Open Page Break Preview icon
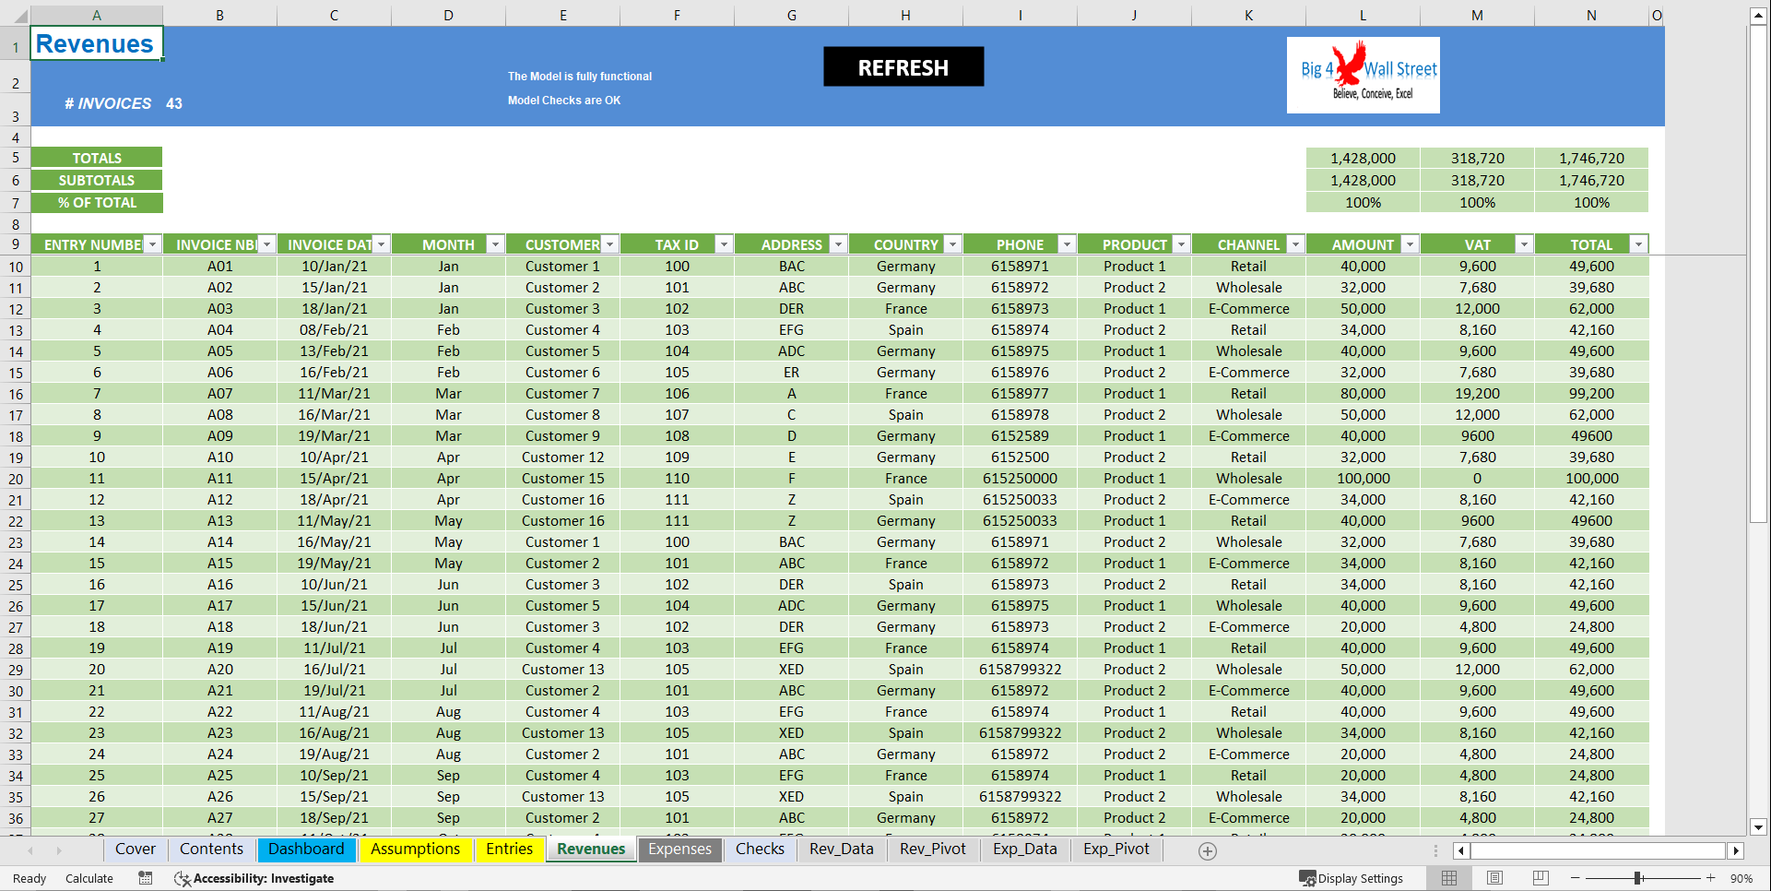1771x891 pixels. tap(1540, 878)
